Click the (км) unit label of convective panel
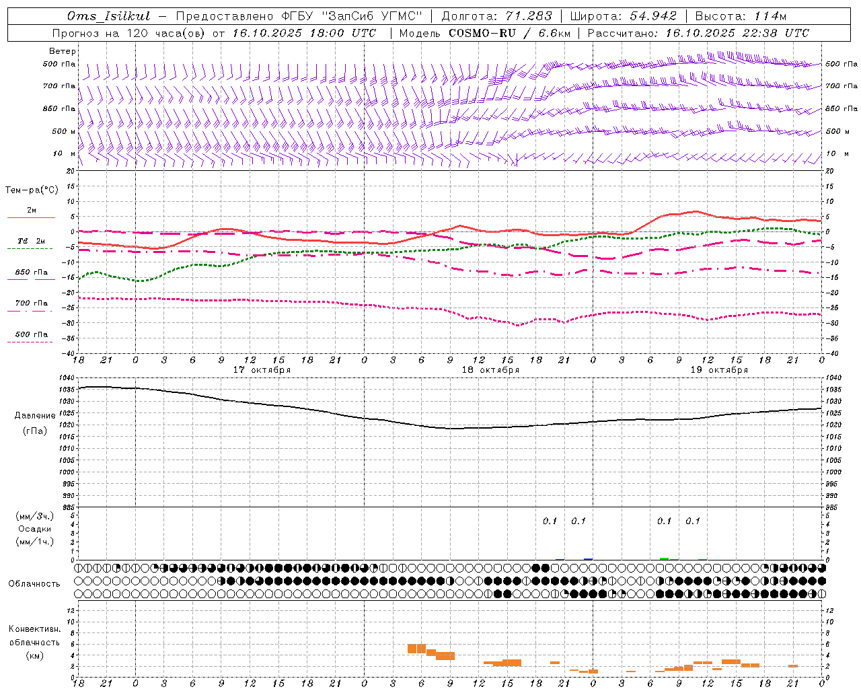 pyautogui.click(x=35, y=655)
